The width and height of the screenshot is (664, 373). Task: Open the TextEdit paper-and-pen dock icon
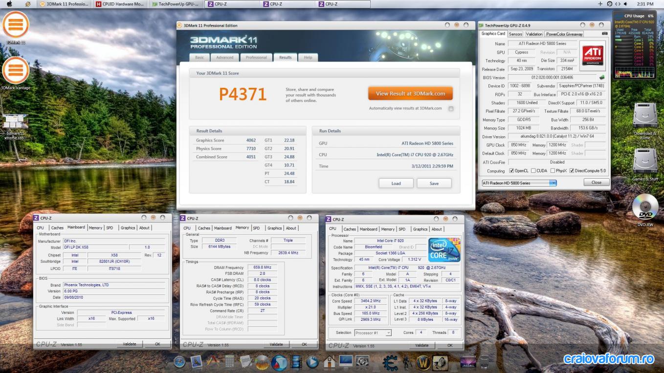(245, 362)
